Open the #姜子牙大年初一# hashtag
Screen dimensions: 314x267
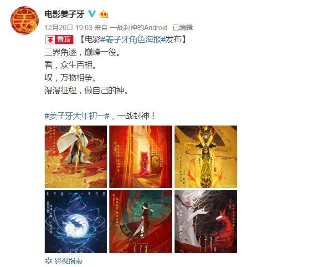click(77, 116)
